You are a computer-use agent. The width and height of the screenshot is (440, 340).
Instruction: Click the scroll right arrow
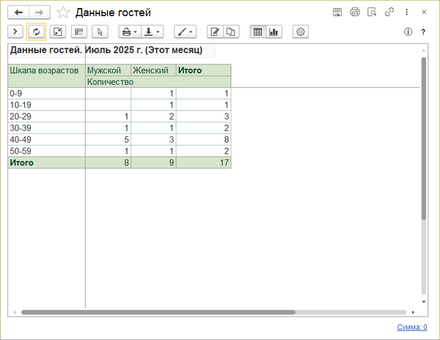pos(413,312)
